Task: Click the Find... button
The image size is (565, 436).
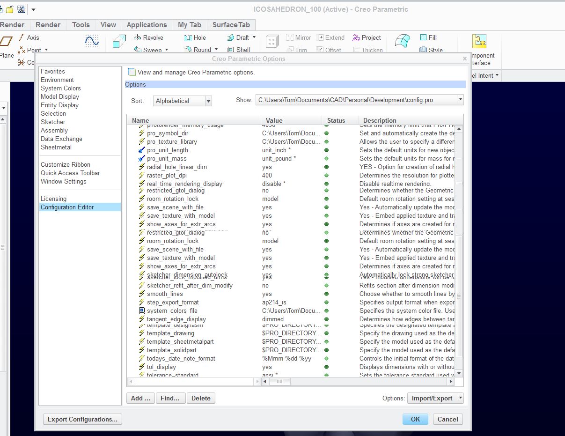Action: 170,398
